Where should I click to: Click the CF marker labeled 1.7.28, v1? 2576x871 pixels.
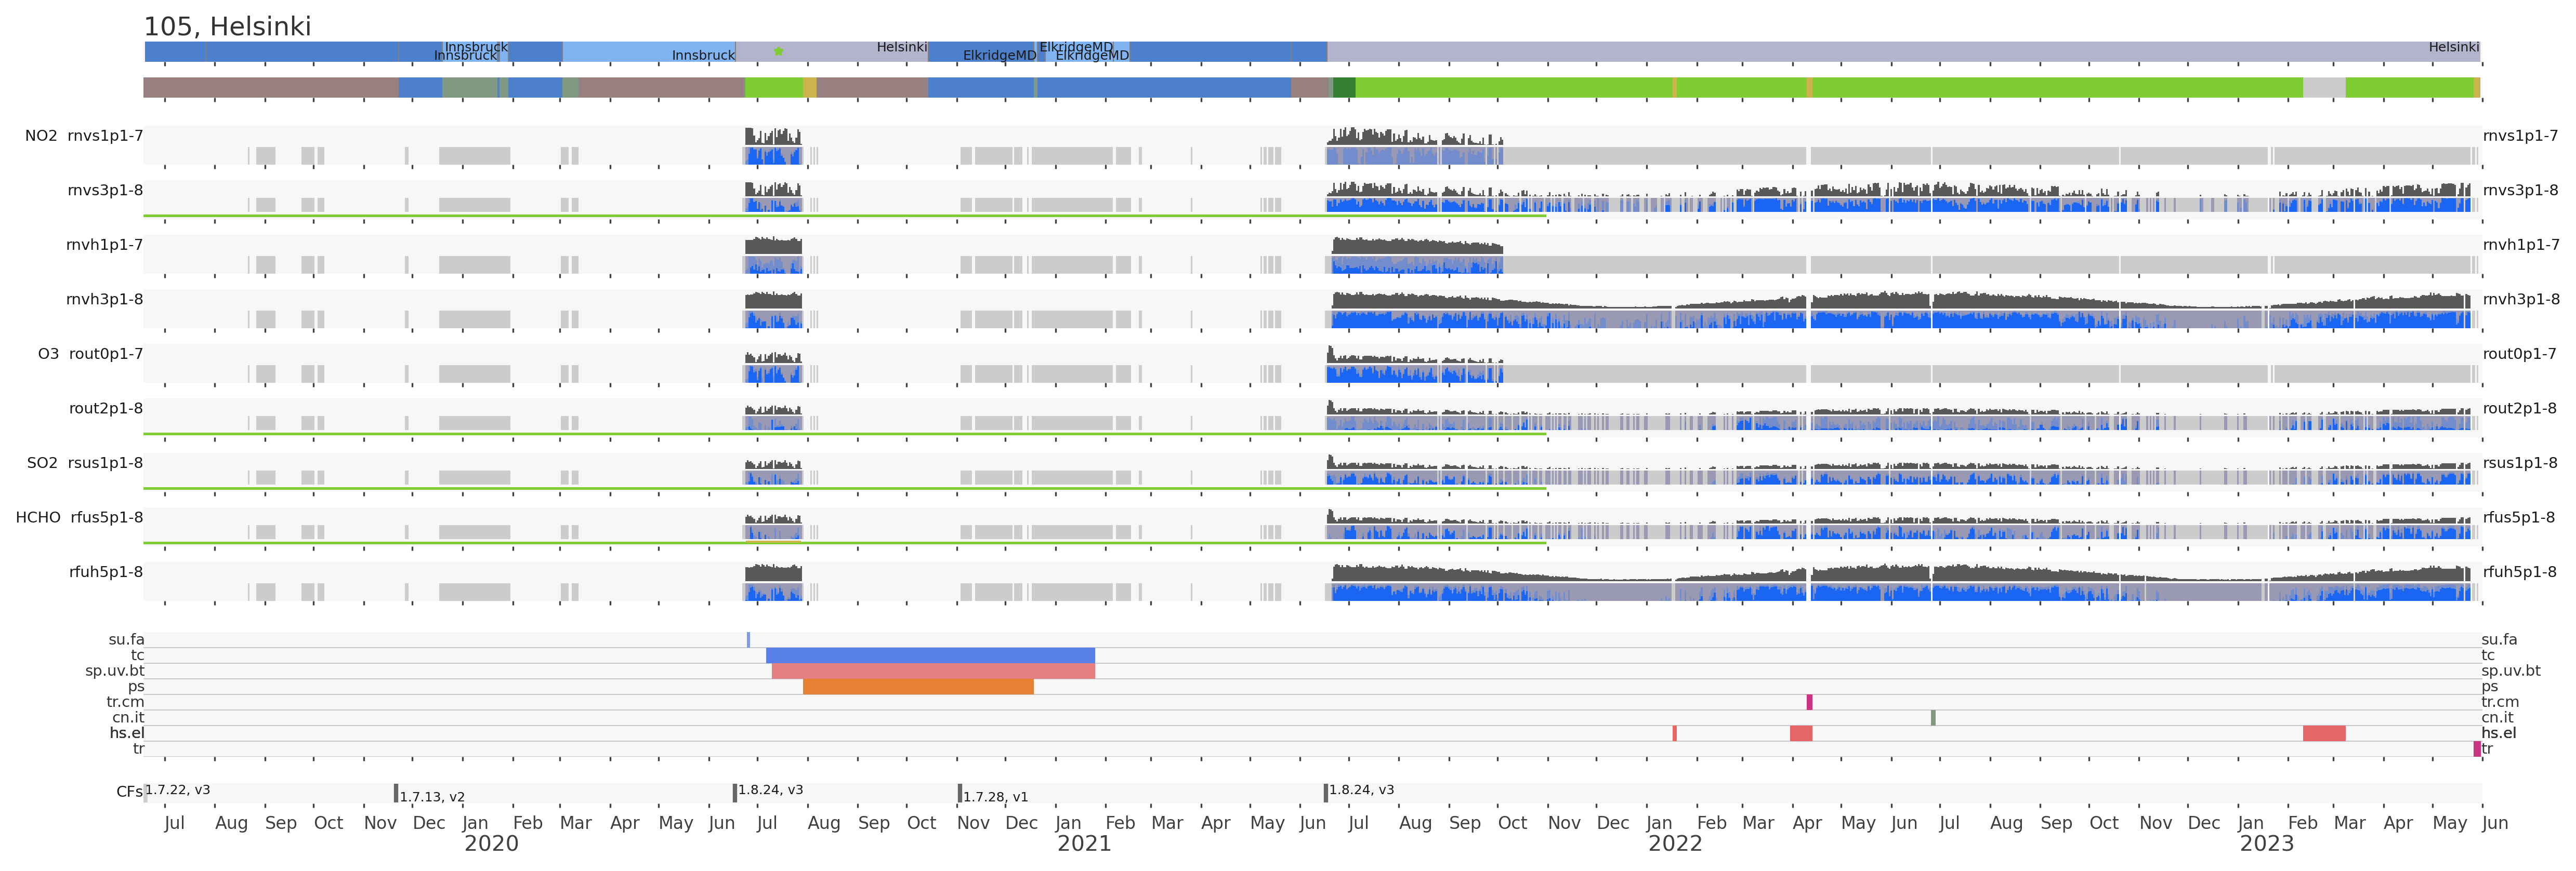[x=960, y=793]
